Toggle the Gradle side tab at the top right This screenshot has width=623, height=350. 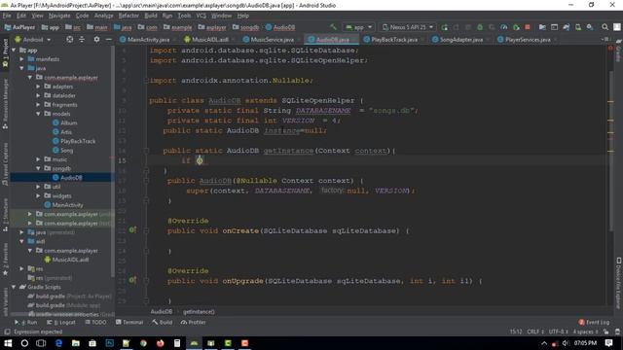pos(618,51)
